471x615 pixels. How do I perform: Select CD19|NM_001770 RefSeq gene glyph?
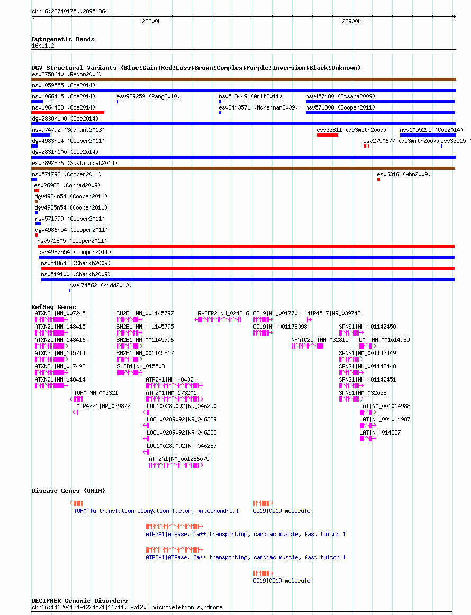[263, 320]
